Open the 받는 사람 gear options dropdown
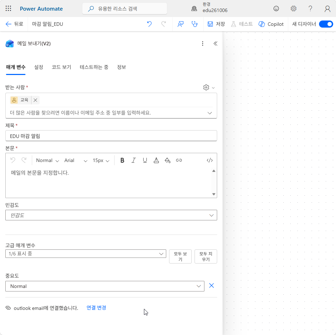Image resolution: width=336 pixels, height=335 pixels. (x=209, y=87)
